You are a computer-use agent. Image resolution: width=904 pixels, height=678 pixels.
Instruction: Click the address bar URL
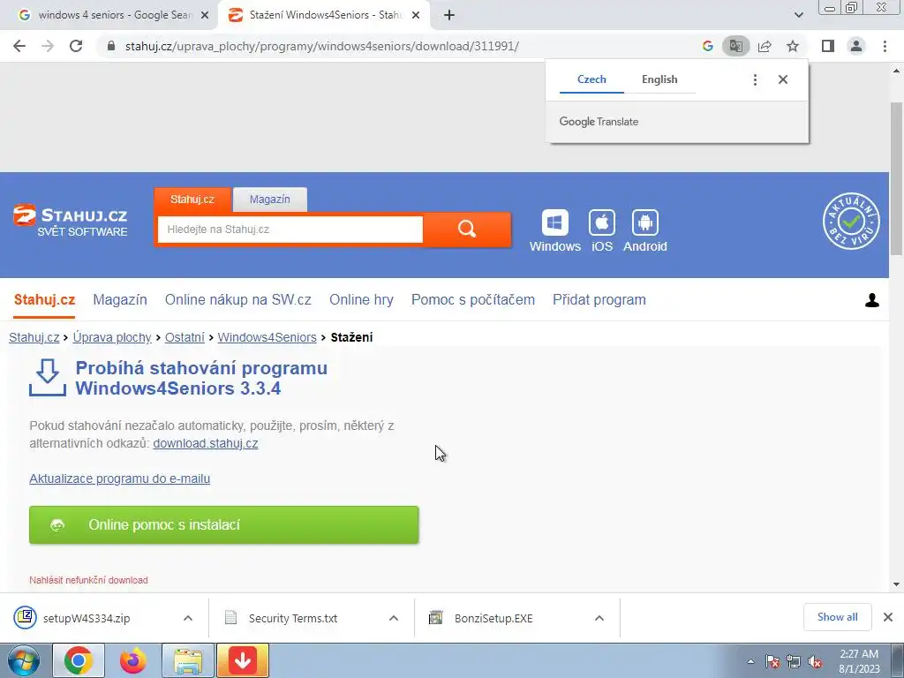[x=321, y=46]
